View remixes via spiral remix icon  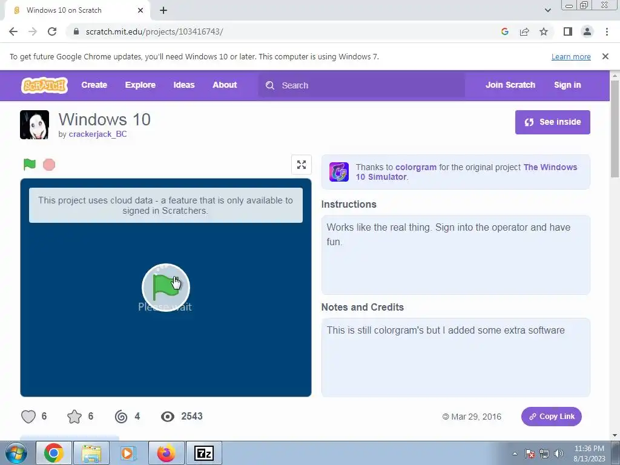[121, 417]
